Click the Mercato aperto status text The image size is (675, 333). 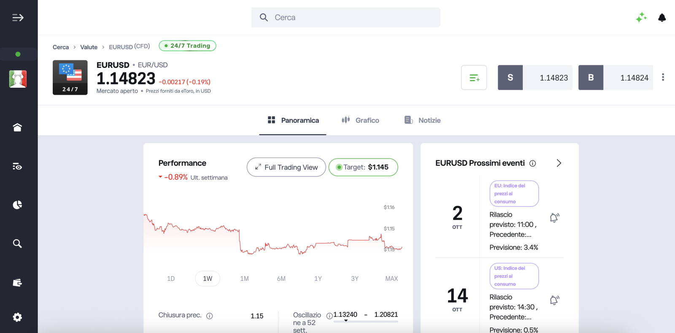point(117,91)
